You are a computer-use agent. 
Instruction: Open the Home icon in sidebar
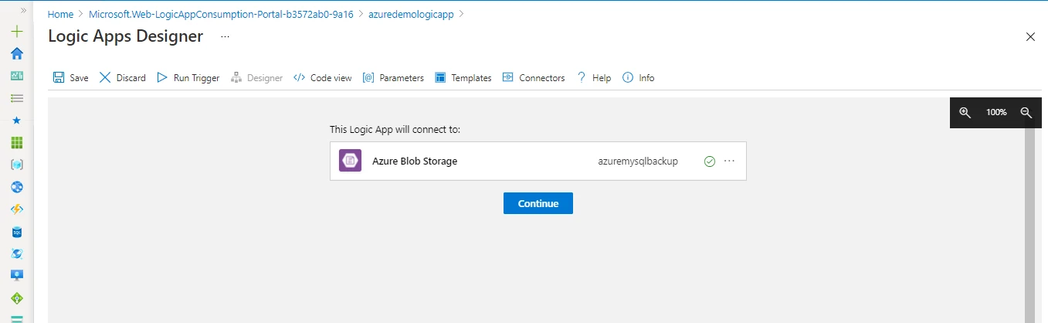point(16,53)
